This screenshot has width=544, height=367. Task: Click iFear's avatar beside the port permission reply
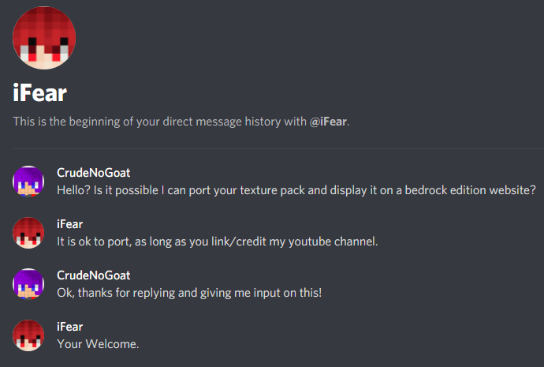point(28,233)
